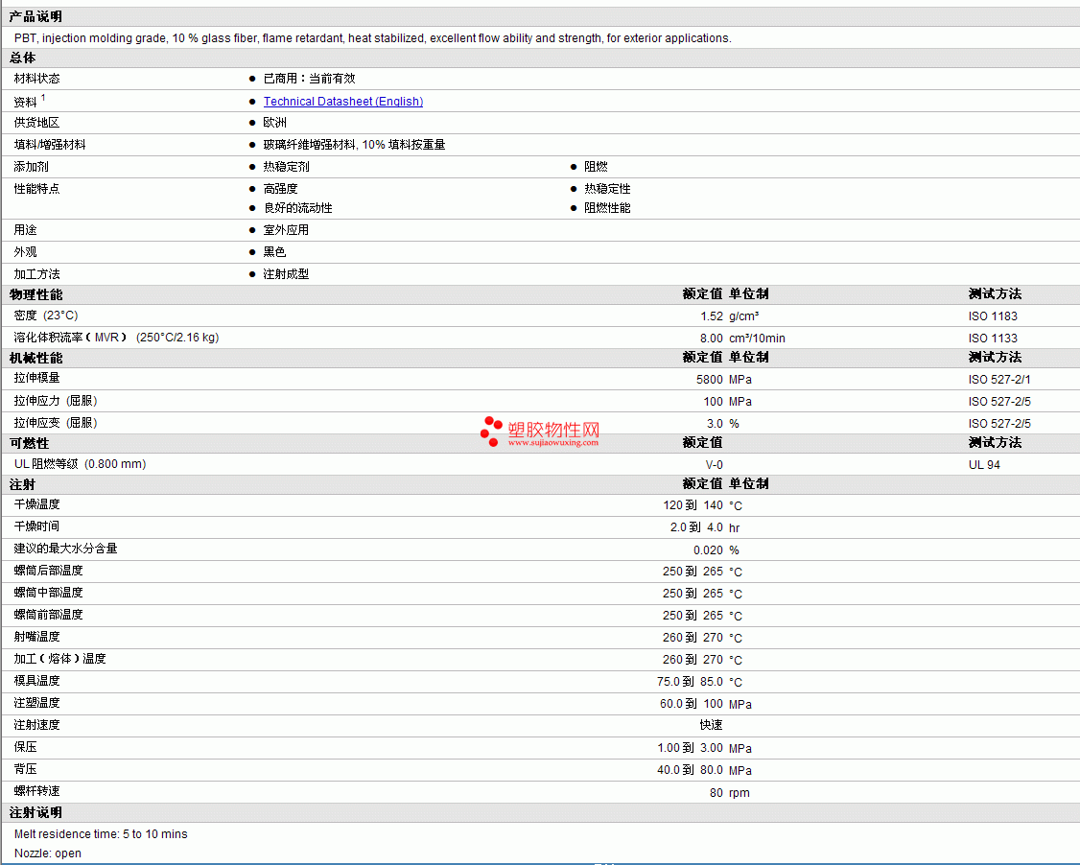Click the 额定值 header in 可燃性 section
1080x865 pixels.
pos(702,443)
